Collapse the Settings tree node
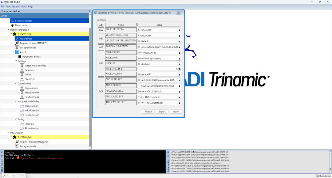Viewport: 332px width, 178px height. [x=16, y=61]
